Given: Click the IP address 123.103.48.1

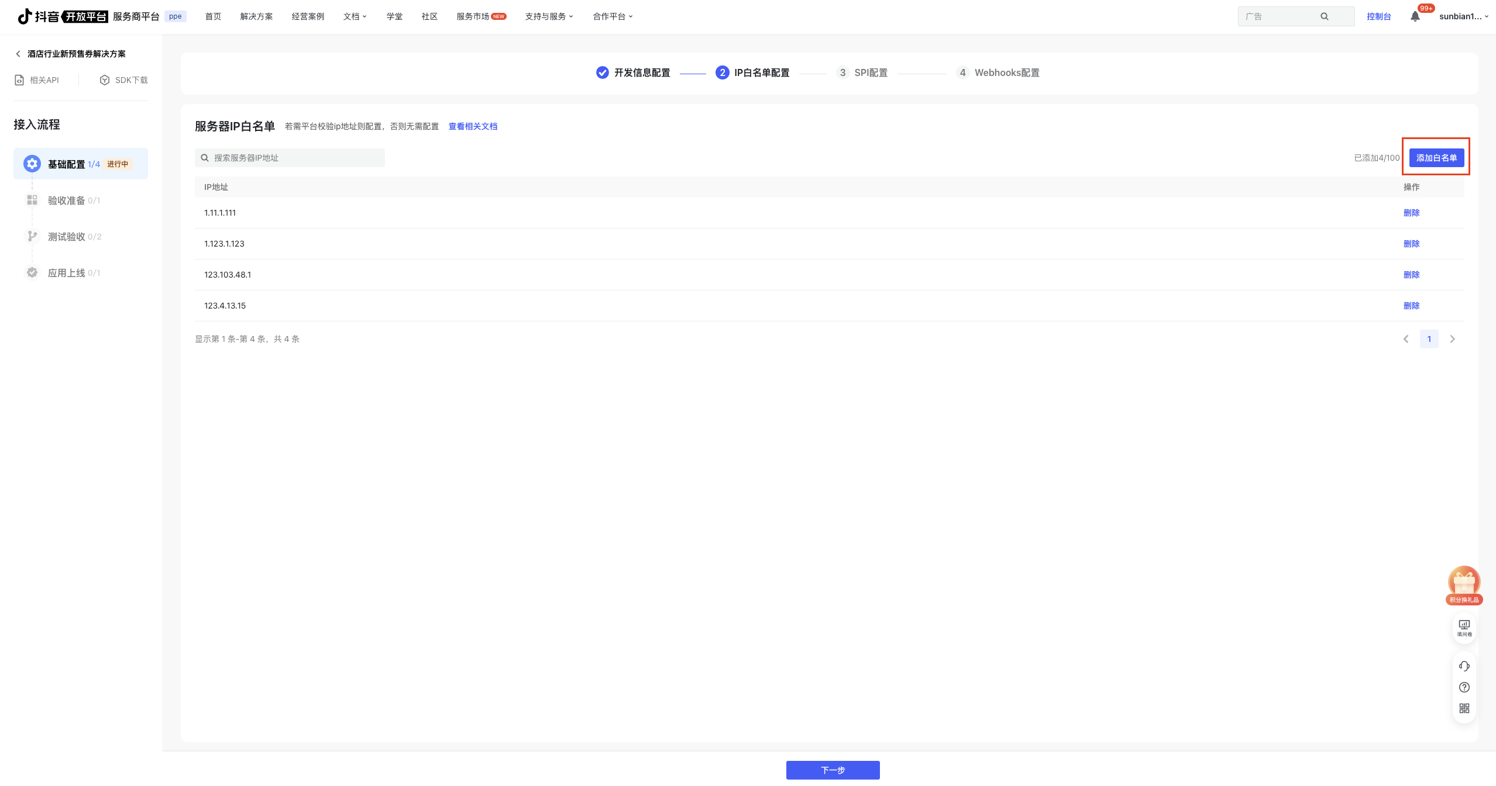Looking at the screenshot, I should click(228, 275).
